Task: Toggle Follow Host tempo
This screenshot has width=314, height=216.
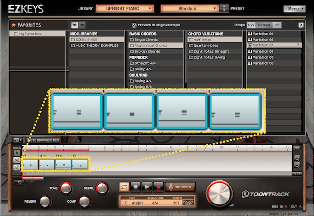Action: click(188, 203)
